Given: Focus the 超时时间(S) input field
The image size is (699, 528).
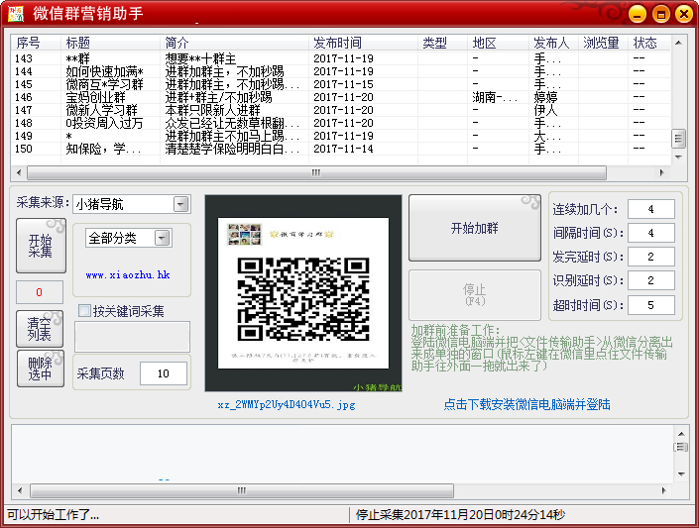Looking at the screenshot, I should [650, 305].
